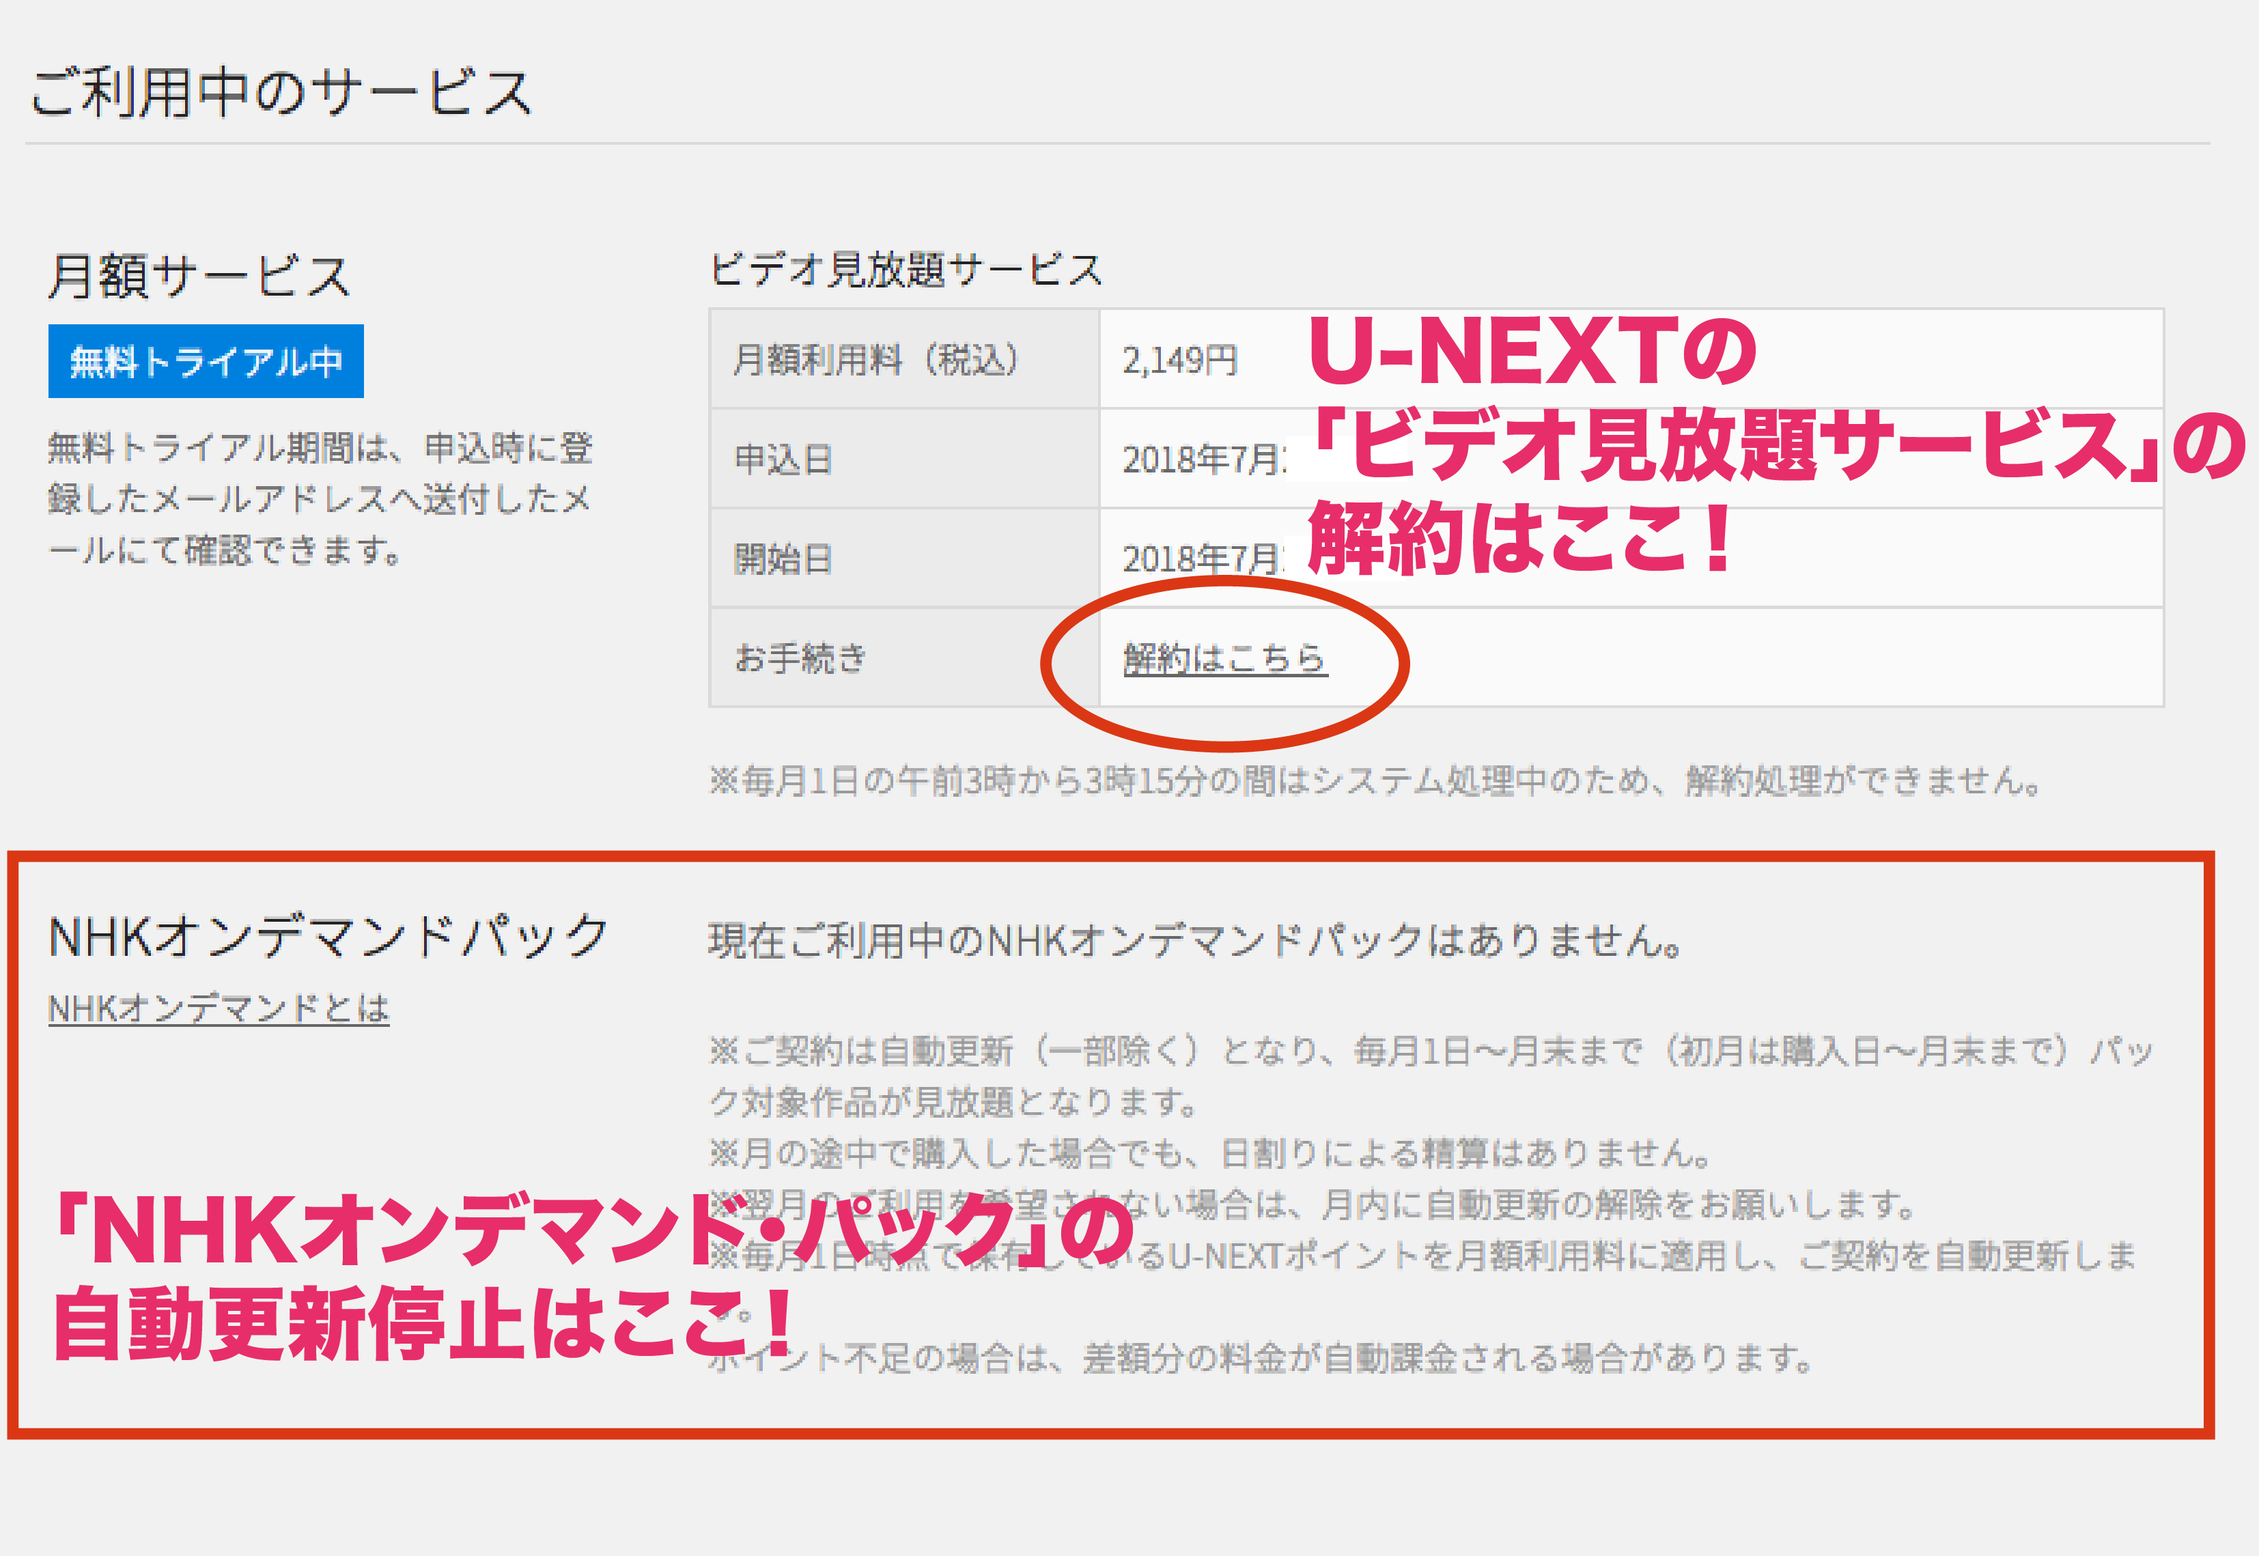Click the ご利用中のサービス page title
The width and height of the screenshot is (2259, 1556).
pos(282,93)
